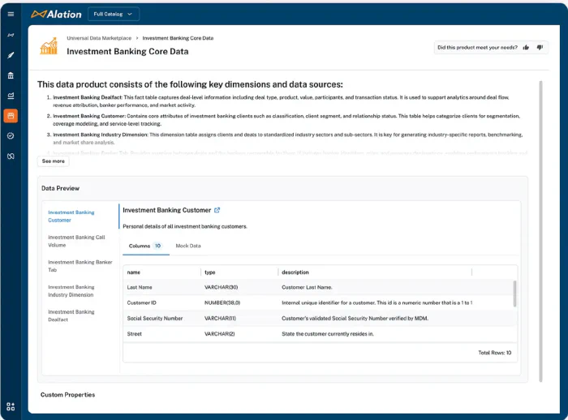Screen dimensions: 568x420
Task: Open the chart analytics sidebar icon
Action: [x=11, y=96]
